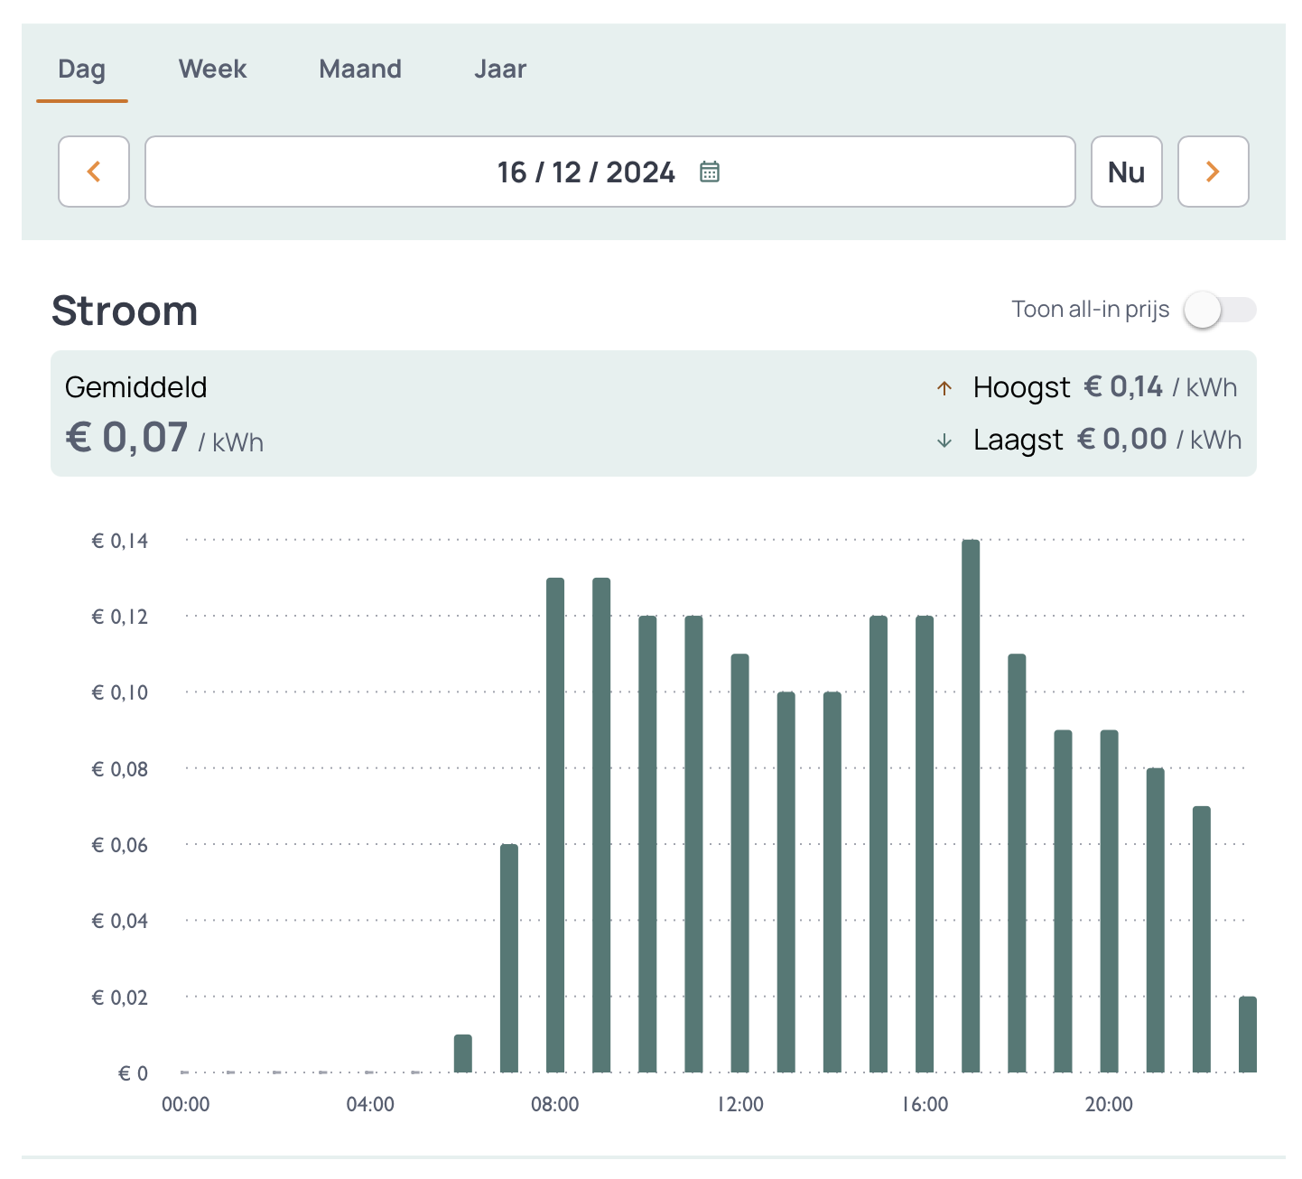The width and height of the screenshot is (1302, 1179).
Task: Click the Gemiddeld € 0,07 average value
Action: click(x=126, y=438)
